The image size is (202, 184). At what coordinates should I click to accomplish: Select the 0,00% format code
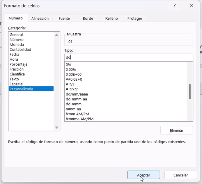tap(126, 70)
